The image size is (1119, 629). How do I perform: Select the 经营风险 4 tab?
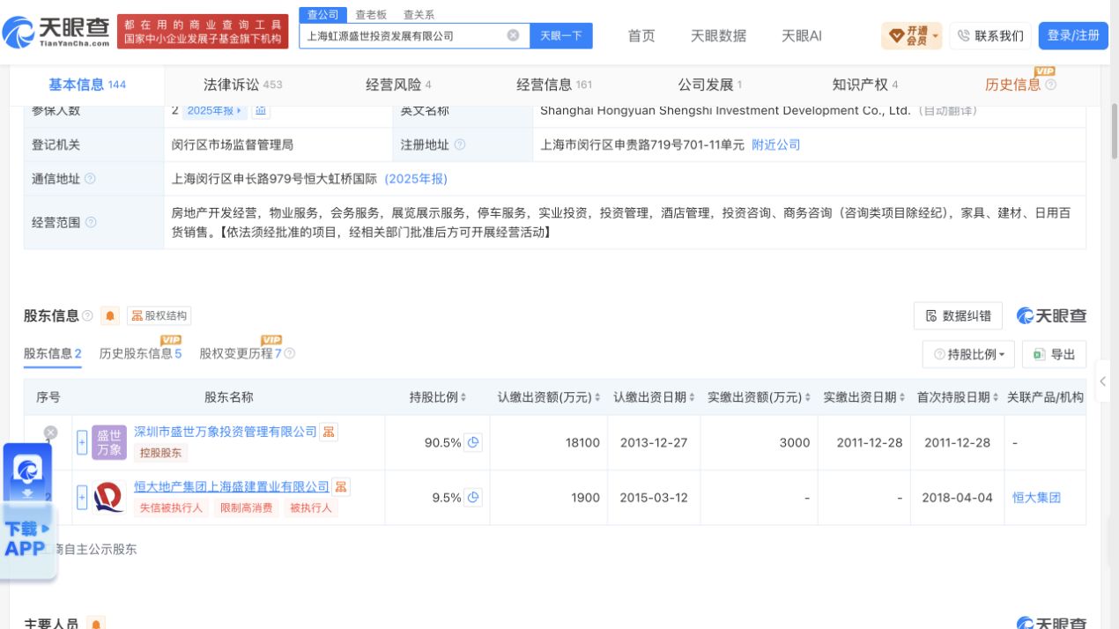point(398,85)
